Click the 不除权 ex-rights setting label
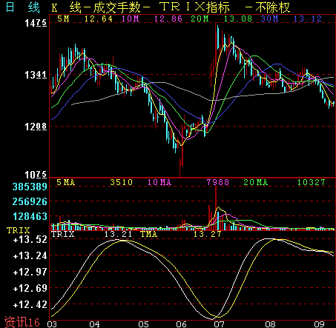Screen dimensions: 336x328 273,7
